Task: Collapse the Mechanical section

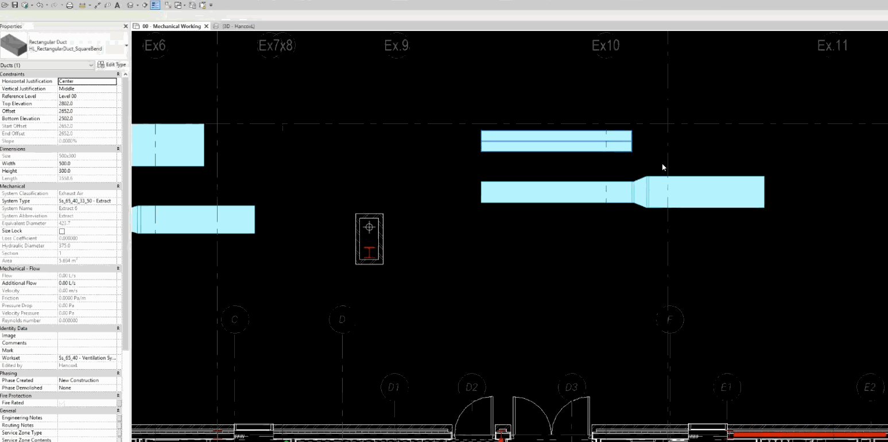Action: click(118, 186)
